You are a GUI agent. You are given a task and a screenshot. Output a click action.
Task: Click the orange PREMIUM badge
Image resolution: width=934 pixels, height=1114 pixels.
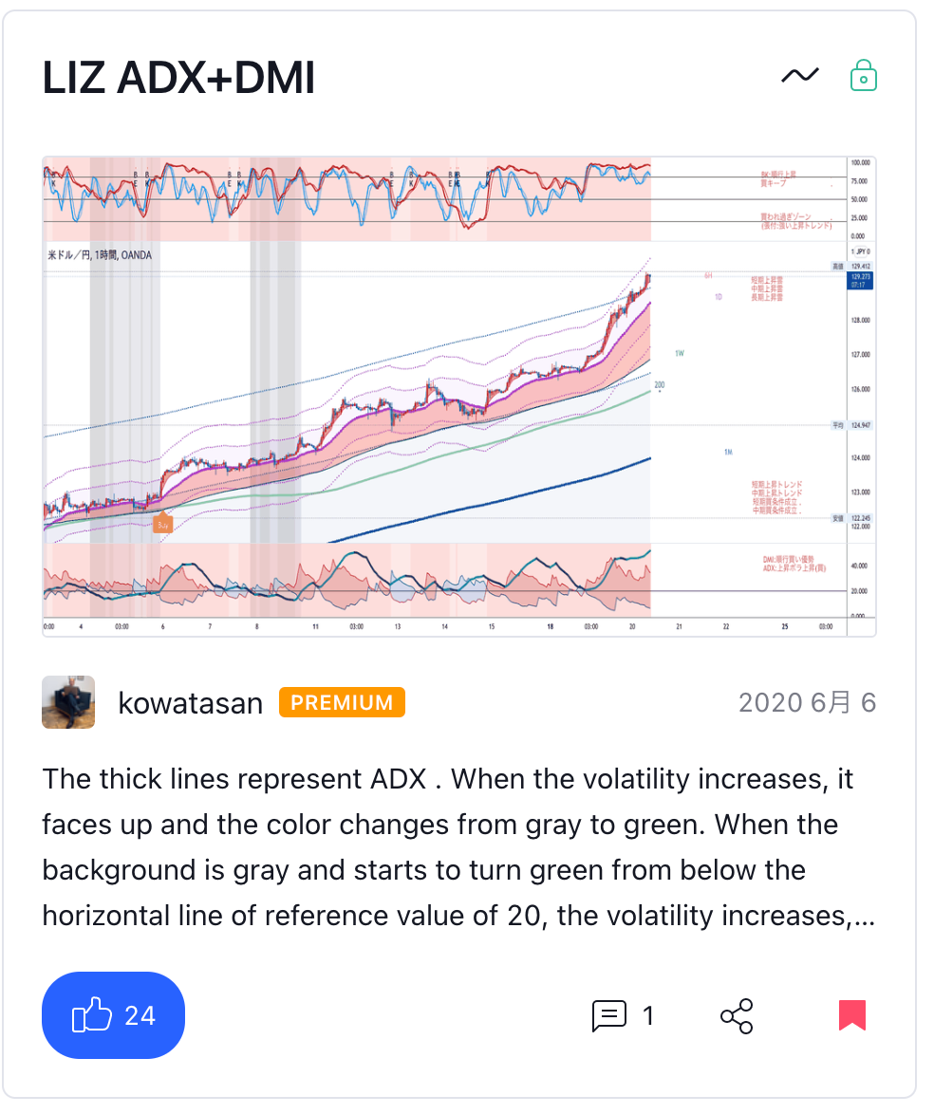coord(342,703)
